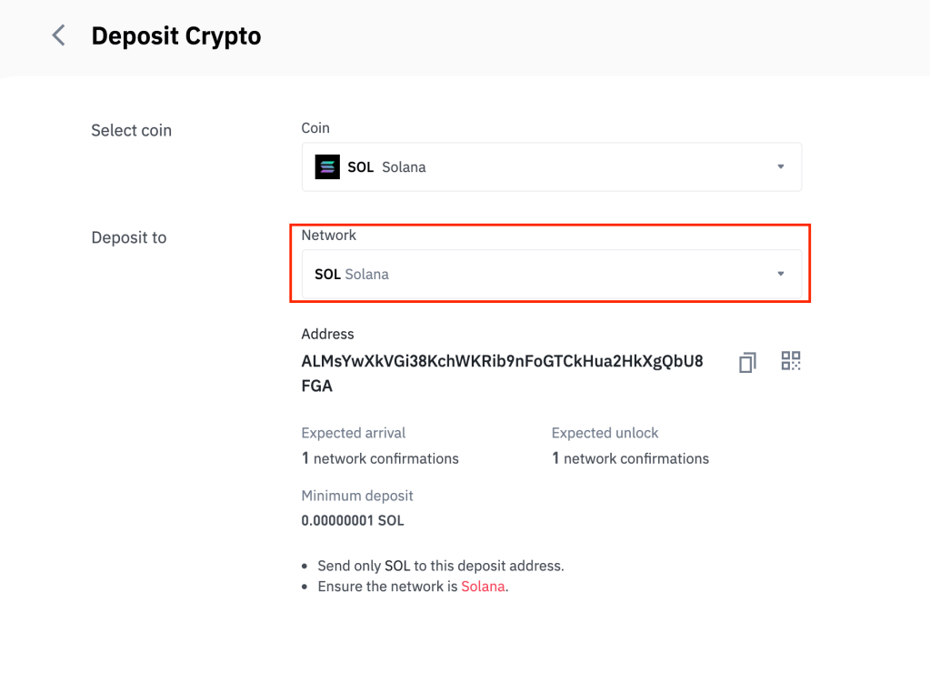Expand the Network dropdown arrow
The height and width of the screenshot is (683, 930).
[x=780, y=274]
